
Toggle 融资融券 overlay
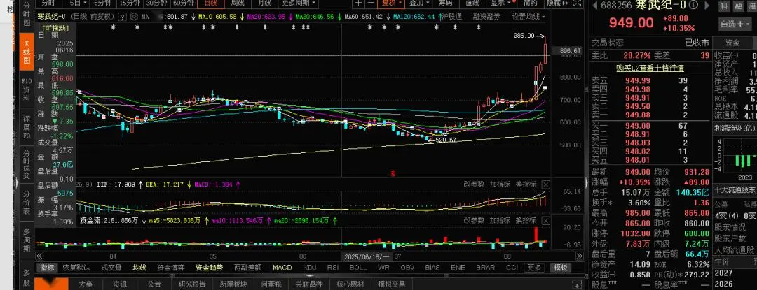[x=486, y=16]
